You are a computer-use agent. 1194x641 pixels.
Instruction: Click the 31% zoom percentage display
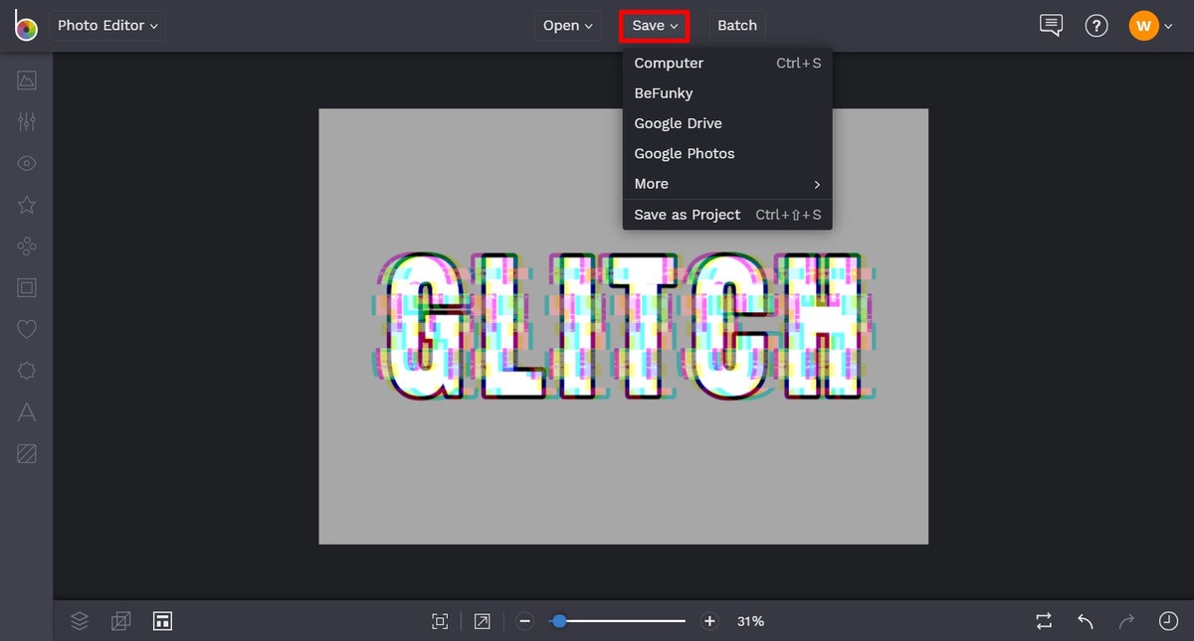tap(750, 620)
